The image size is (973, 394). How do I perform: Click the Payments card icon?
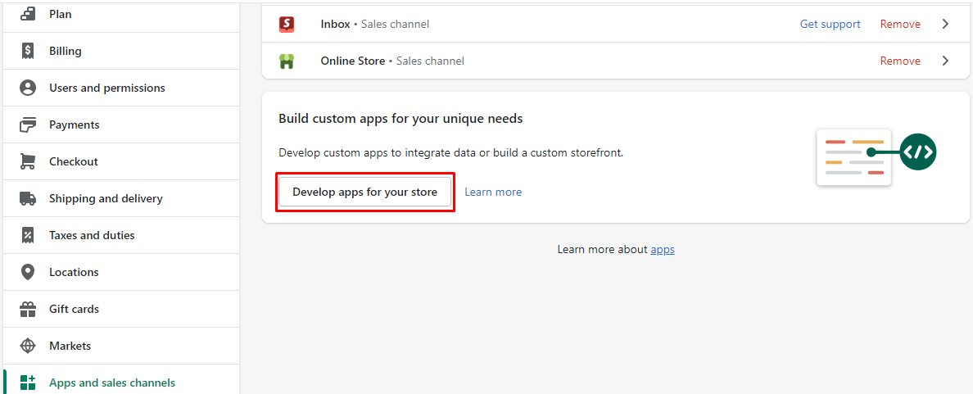click(28, 125)
